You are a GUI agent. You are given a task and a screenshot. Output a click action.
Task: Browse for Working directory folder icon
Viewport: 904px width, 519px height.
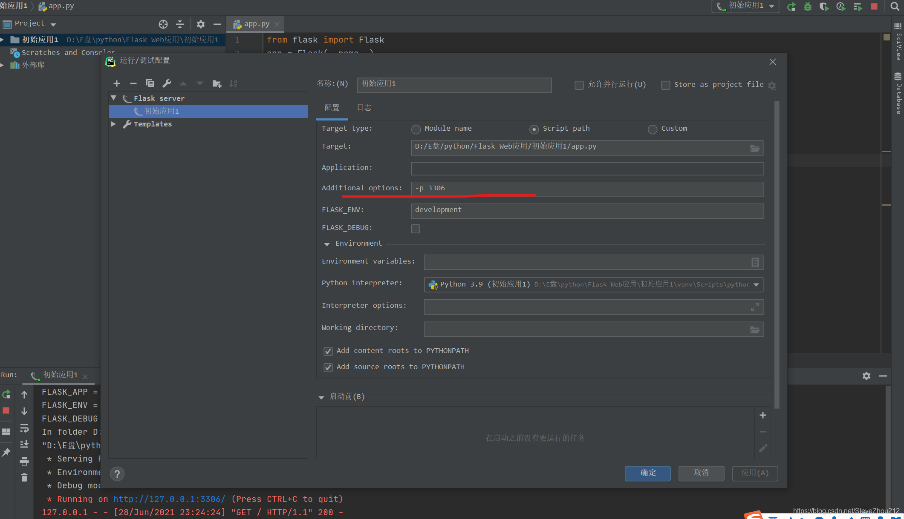pos(754,330)
